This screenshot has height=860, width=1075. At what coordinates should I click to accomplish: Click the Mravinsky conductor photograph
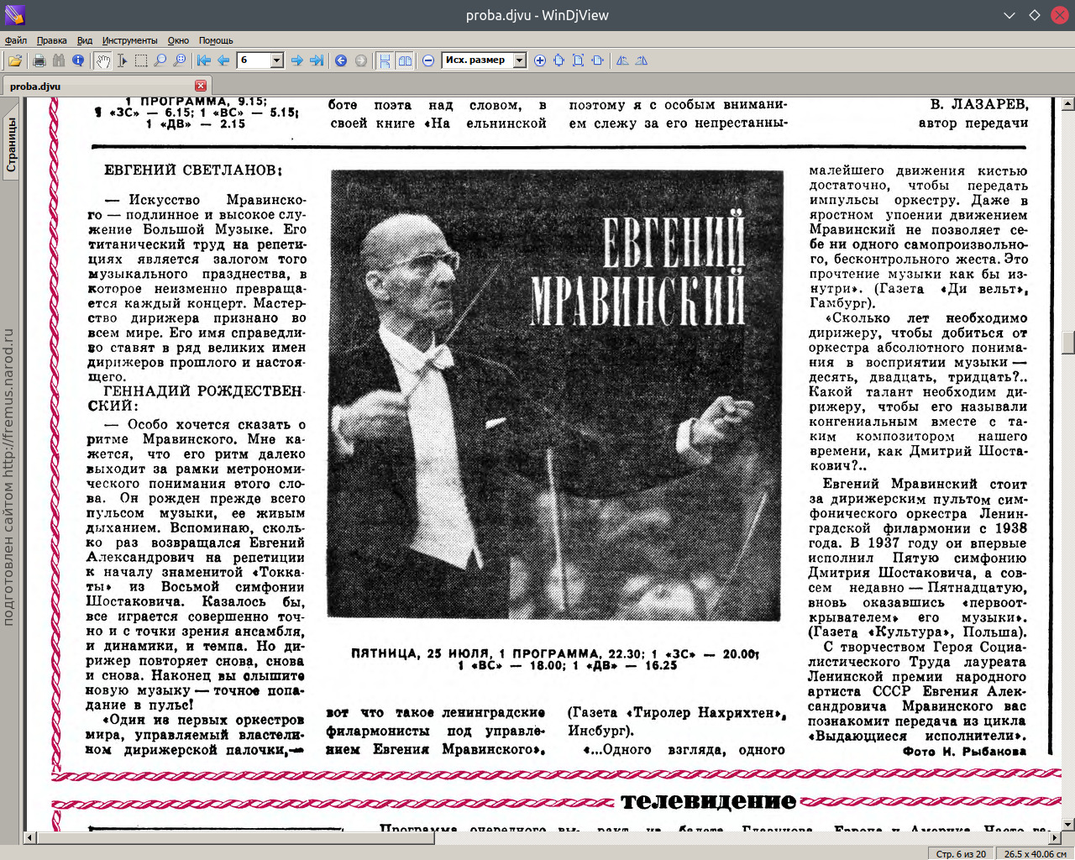click(x=555, y=395)
